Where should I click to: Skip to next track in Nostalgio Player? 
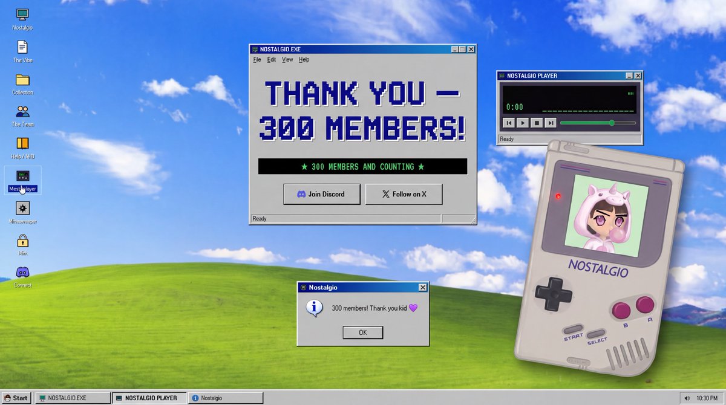click(x=551, y=123)
